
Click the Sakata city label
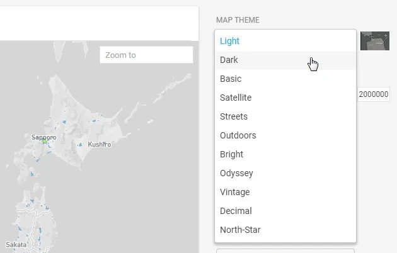(16, 245)
